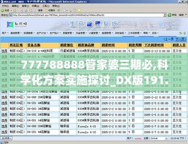Sort by the 润滑人员 column header
The image size is (188, 144).
pyautogui.click(x=179, y=45)
